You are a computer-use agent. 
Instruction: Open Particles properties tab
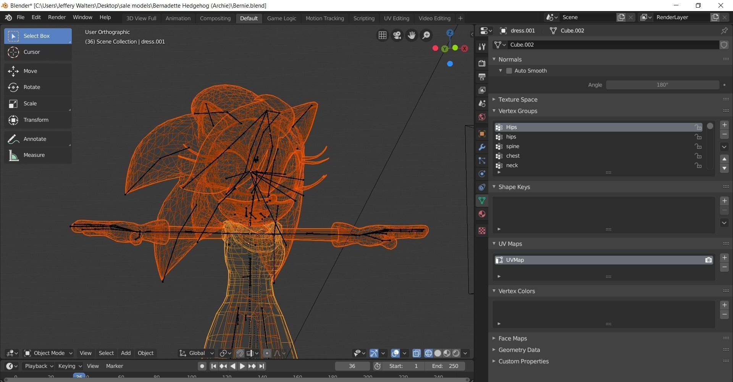pos(482,161)
